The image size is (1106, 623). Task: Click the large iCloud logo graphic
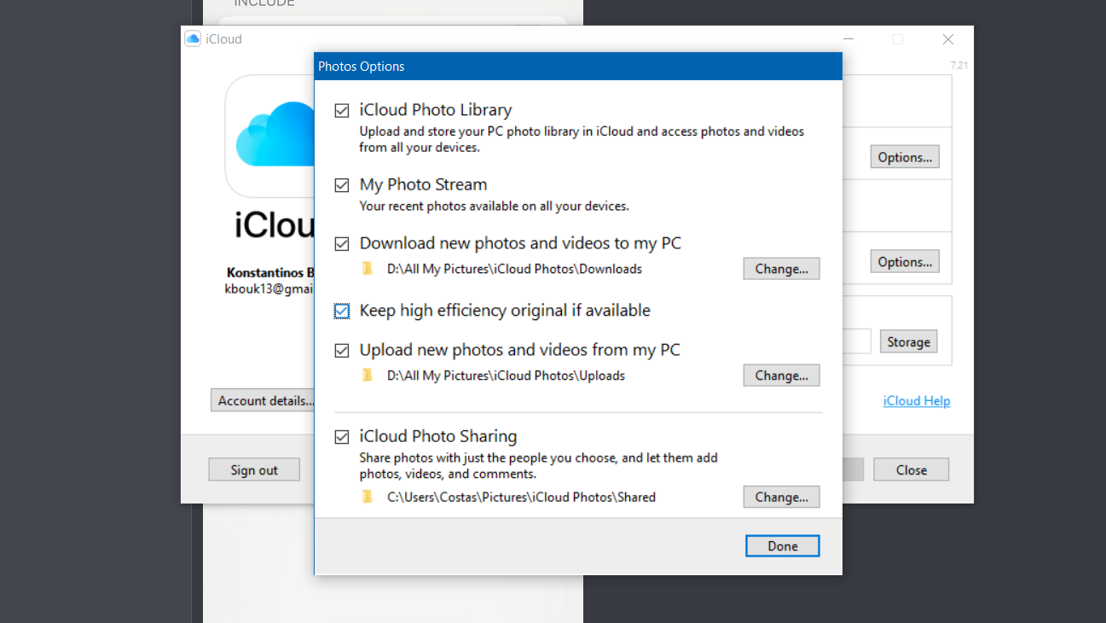pos(275,135)
